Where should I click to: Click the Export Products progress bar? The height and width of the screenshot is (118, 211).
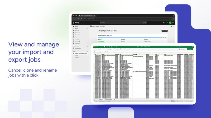click(130, 37)
